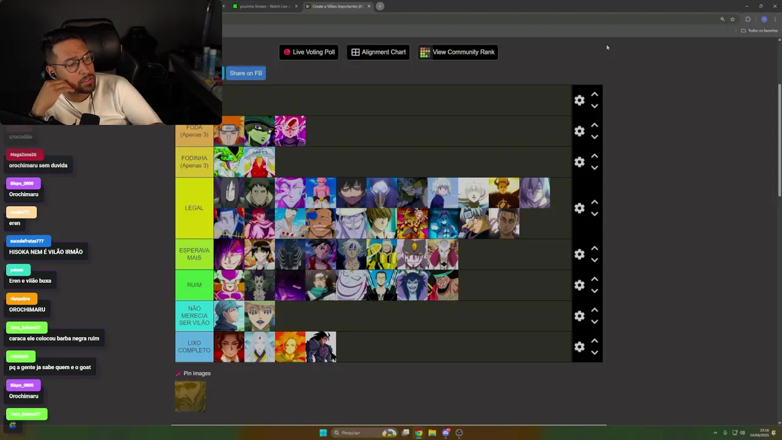
Task: Click the FODA (Apenas 3) tier label
Action: coord(194,131)
